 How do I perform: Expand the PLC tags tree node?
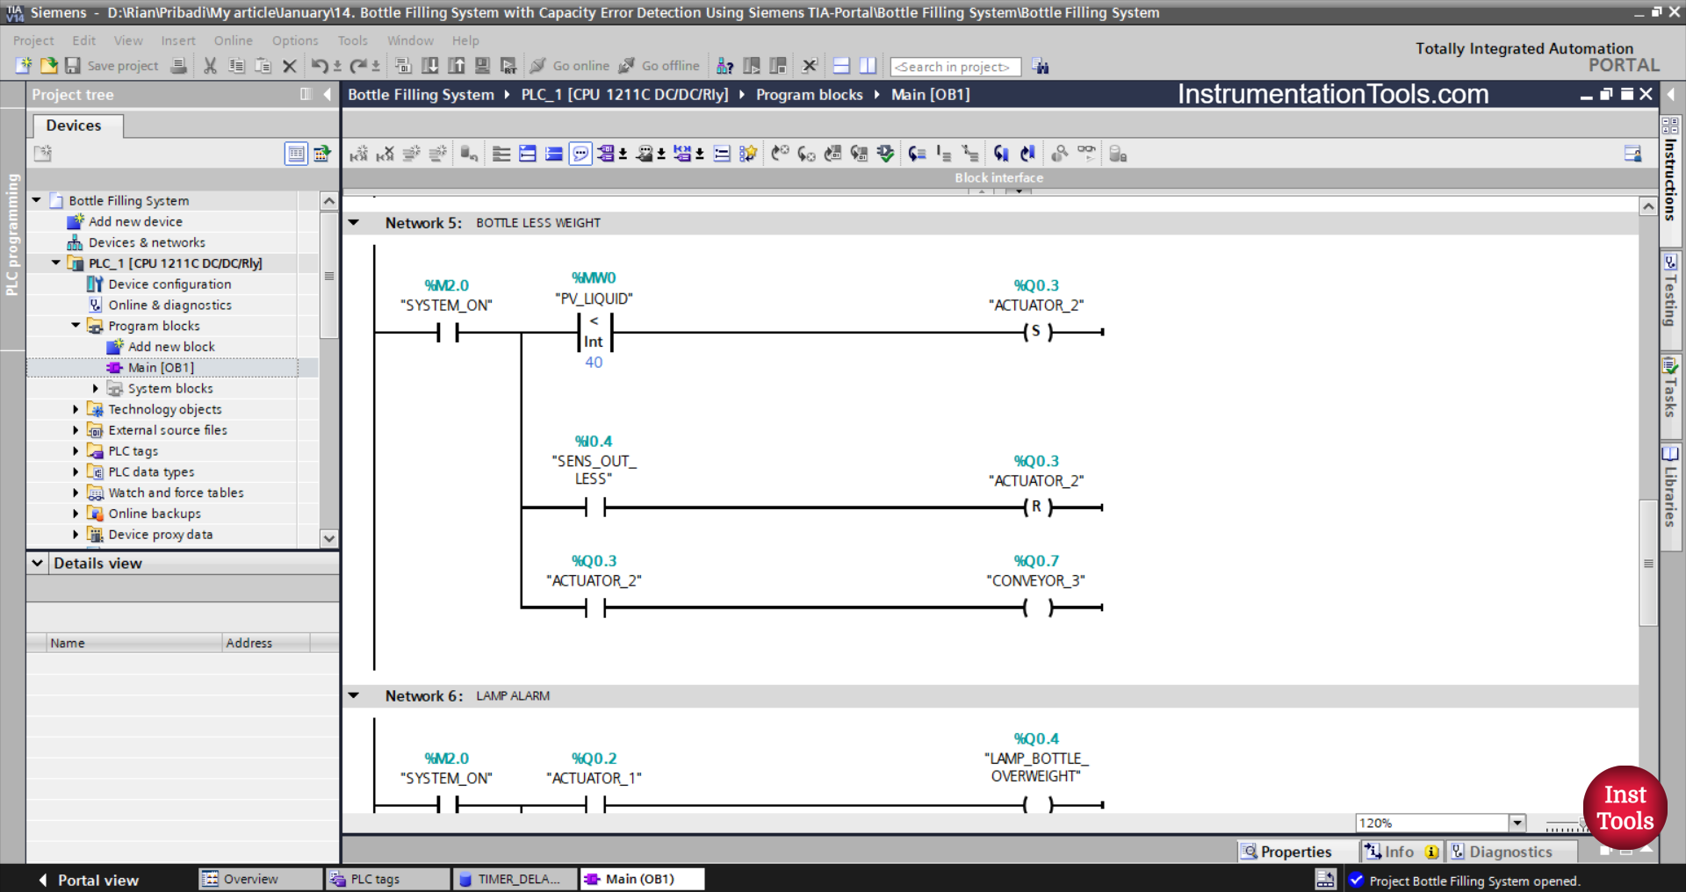(76, 451)
